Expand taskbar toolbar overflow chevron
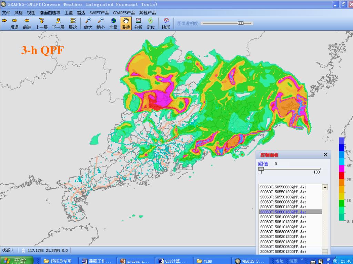 302,260
